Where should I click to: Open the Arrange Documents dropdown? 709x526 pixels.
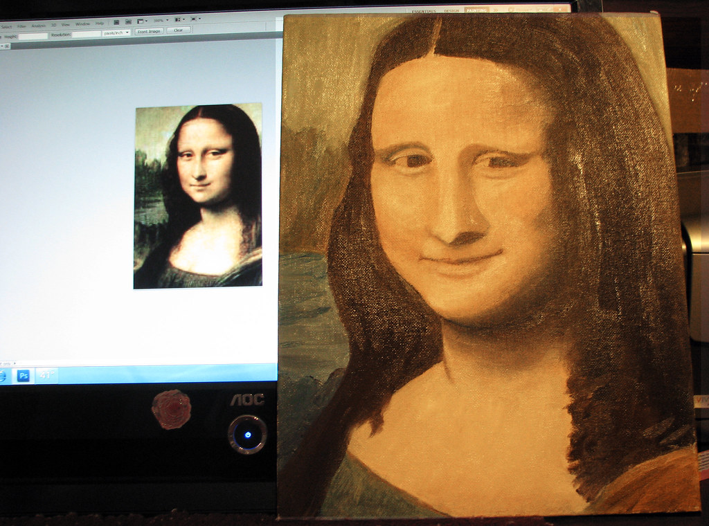coord(179,20)
